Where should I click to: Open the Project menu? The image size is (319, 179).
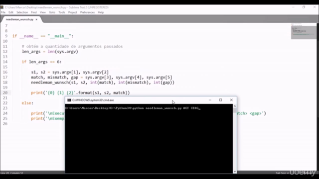coord(72,12)
